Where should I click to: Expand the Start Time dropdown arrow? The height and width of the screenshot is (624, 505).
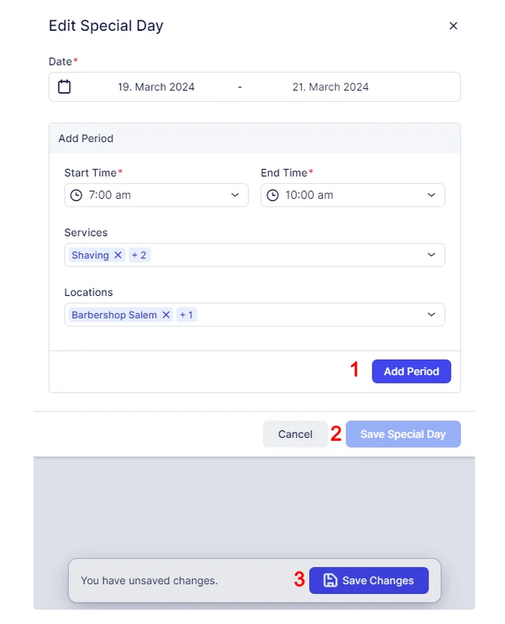click(x=235, y=195)
